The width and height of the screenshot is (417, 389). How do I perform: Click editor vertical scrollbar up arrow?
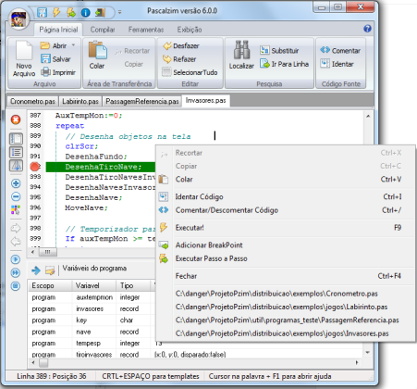click(368, 117)
